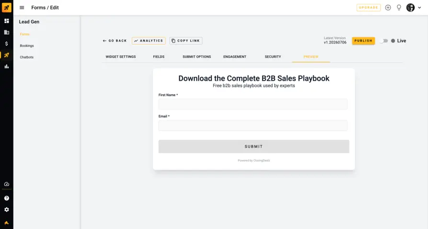Click the Copy Link button
Image resolution: width=428 pixels, height=229 pixels.
[x=186, y=41]
